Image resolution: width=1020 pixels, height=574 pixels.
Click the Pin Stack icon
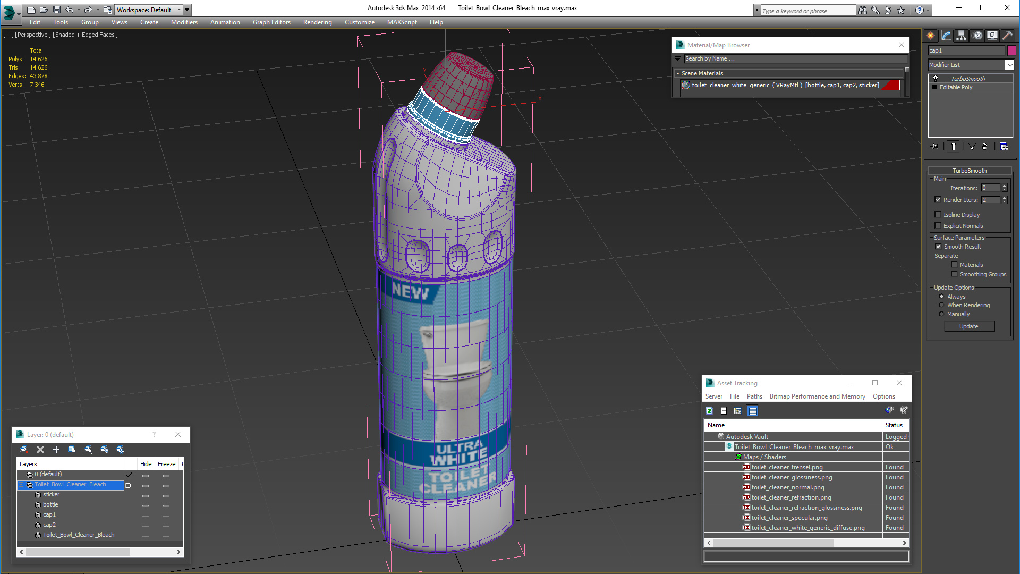(x=935, y=147)
